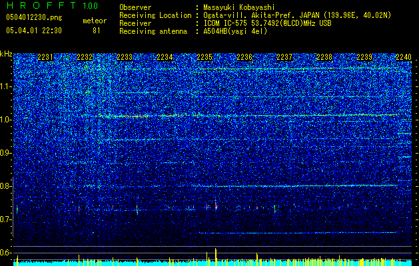
Task: Click the meteor count value 81
Action: coord(97,31)
